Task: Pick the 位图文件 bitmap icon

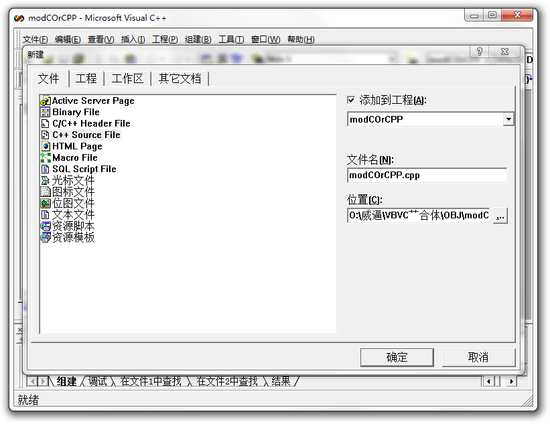Action: click(x=46, y=204)
